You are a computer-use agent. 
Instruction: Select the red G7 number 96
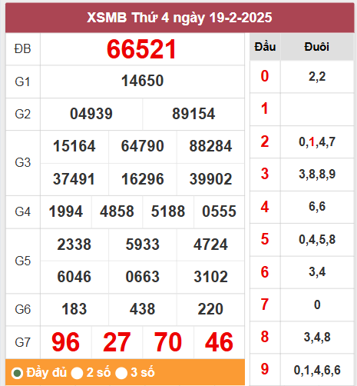point(66,342)
